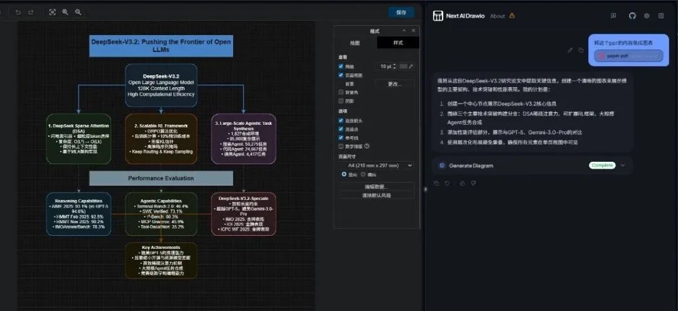The height and width of the screenshot is (311, 678).
Task: Open the attached paper.pdf file chip
Action: [628, 56]
